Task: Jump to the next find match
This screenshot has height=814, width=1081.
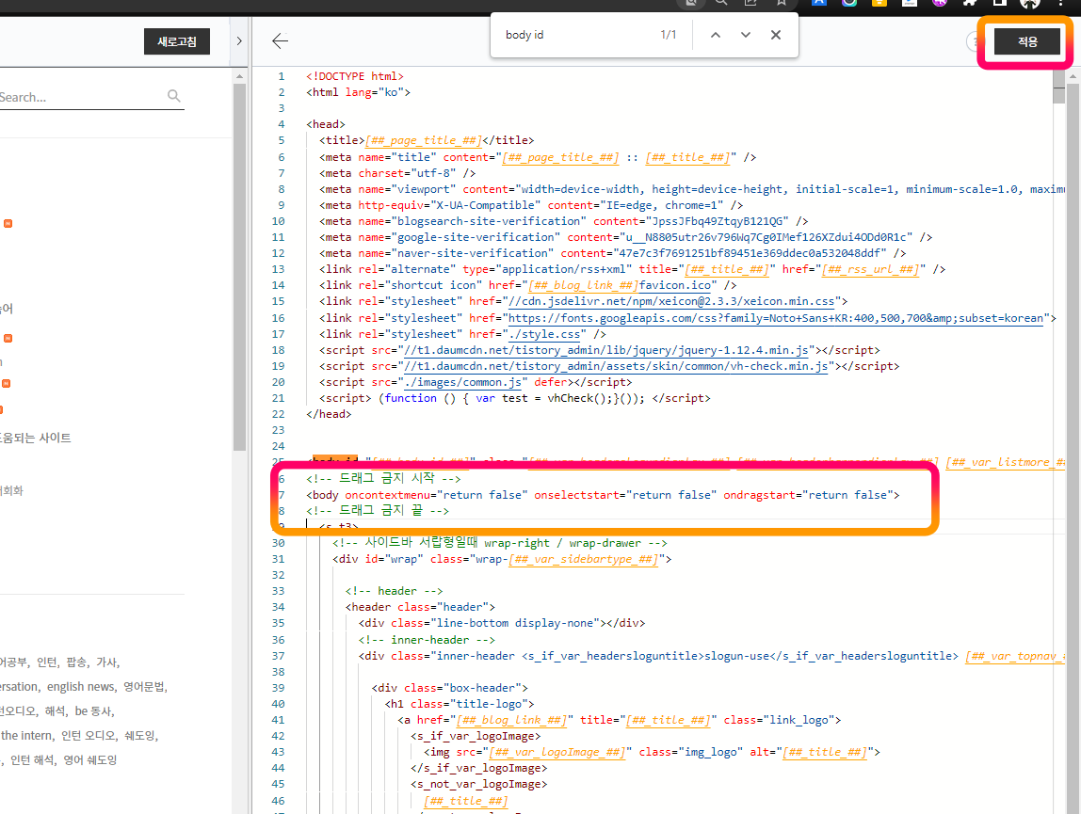Action: tap(745, 35)
